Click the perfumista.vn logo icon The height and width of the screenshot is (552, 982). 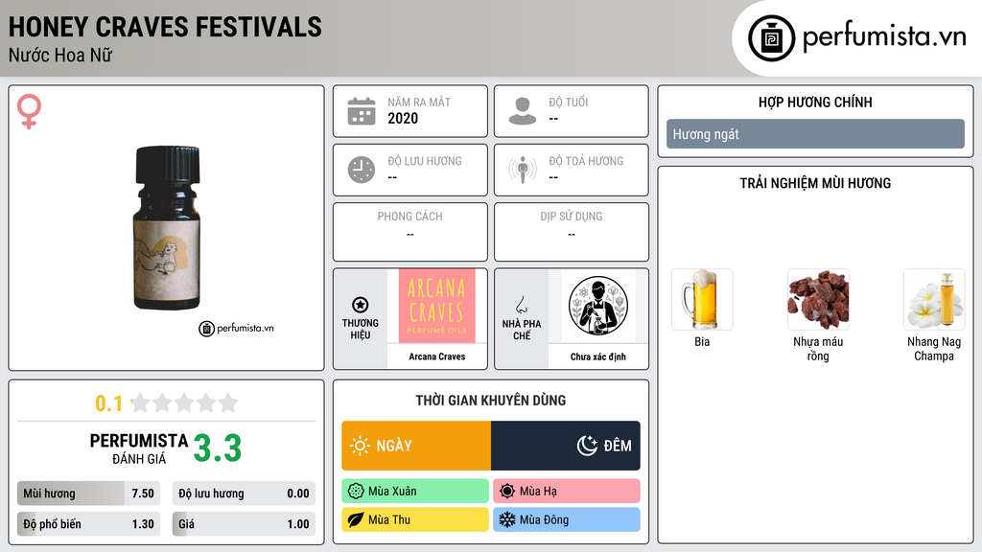click(x=771, y=38)
